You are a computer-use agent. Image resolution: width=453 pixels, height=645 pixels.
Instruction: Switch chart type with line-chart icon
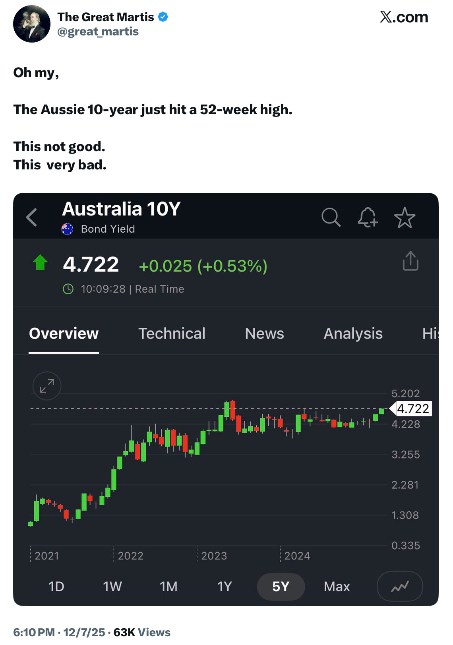(399, 587)
